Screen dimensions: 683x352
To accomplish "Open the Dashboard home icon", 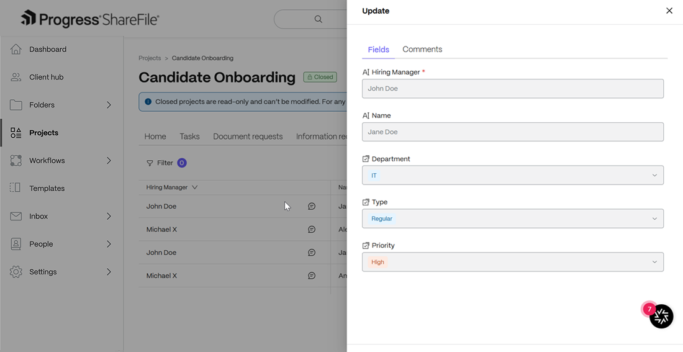I will click(16, 49).
